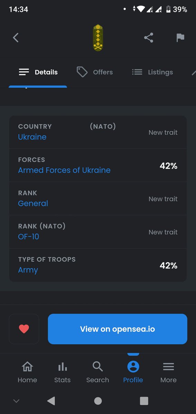Screen dimensions: 196x414
Task: Collapse keyboard chevron in system bar
Action: coord(16,401)
